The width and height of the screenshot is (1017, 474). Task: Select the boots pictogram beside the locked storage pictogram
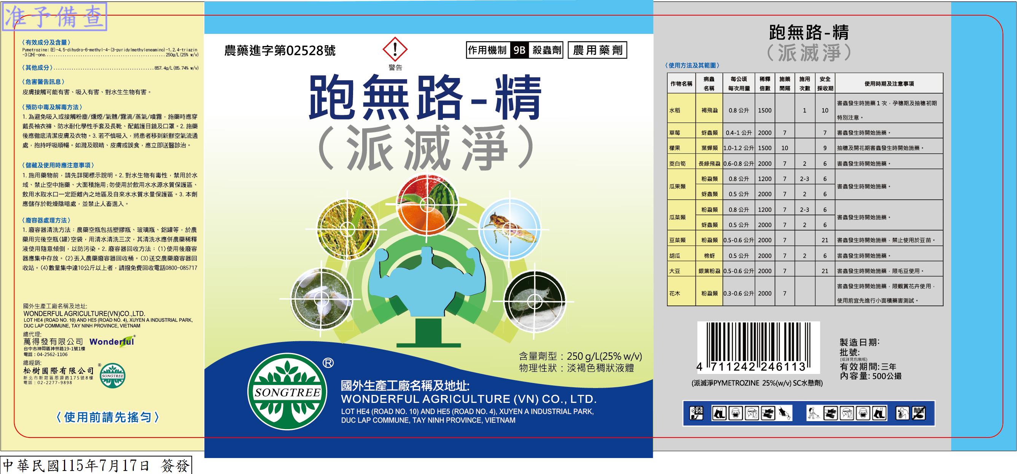tap(720, 413)
